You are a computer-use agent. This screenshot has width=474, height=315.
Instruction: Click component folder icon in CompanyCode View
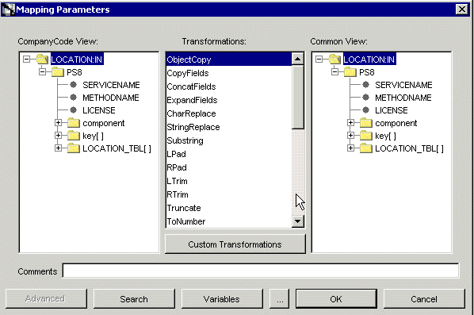pyautogui.click(x=74, y=123)
